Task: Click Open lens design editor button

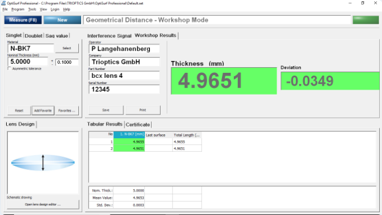Action: [43, 204]
